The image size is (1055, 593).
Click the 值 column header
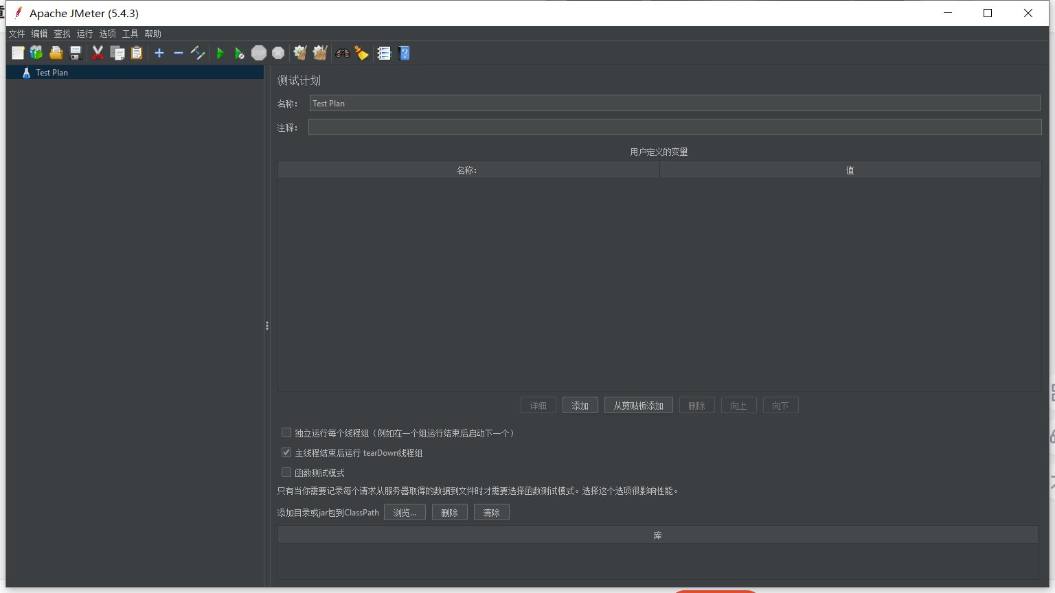click(x=850, y=170)
